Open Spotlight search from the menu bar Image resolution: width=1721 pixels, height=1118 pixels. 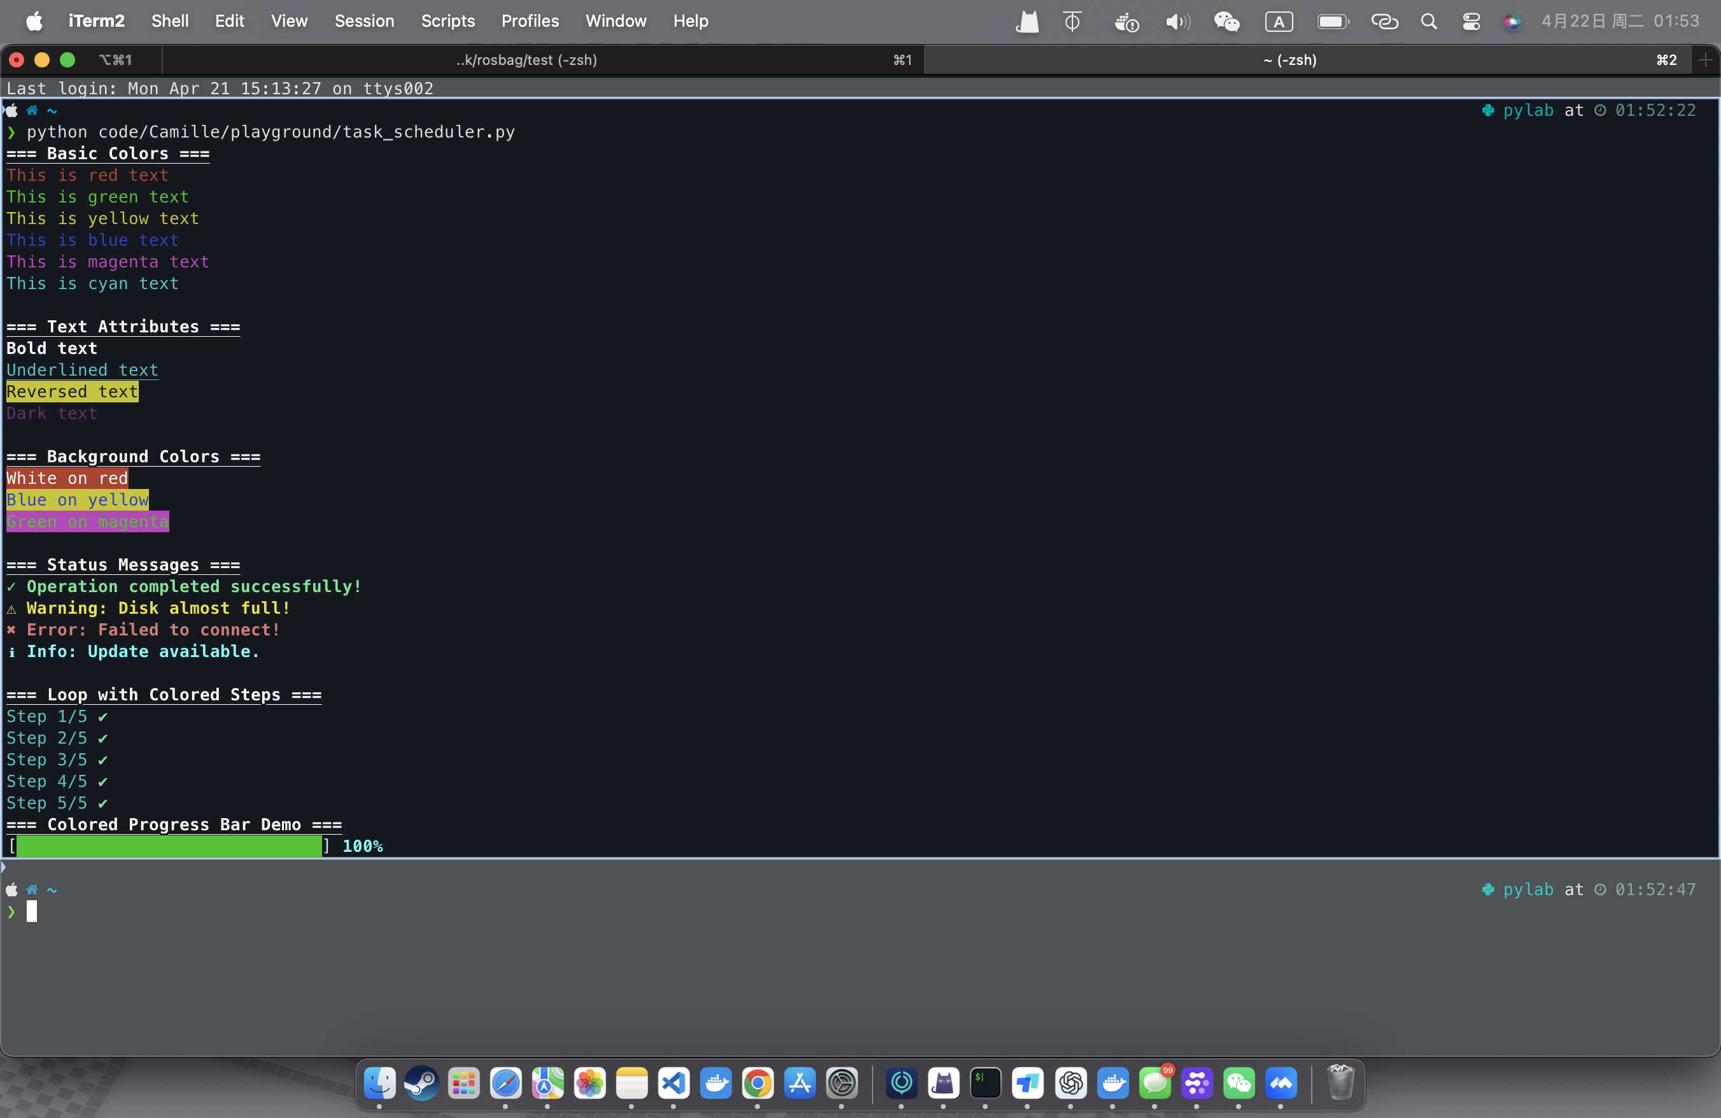[x=1429, y=22]
